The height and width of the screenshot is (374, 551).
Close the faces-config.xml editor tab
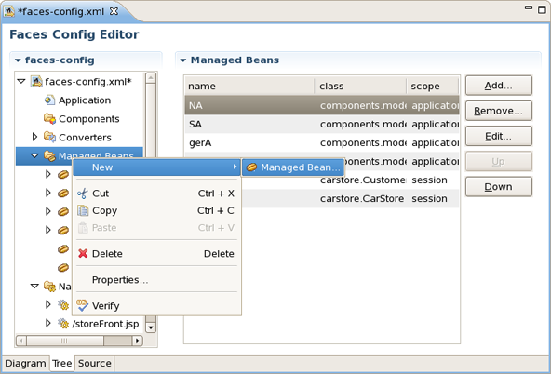(114, 11)
